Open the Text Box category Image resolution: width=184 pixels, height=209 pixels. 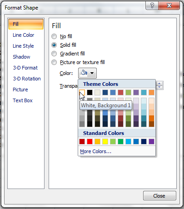coord(23,100)
